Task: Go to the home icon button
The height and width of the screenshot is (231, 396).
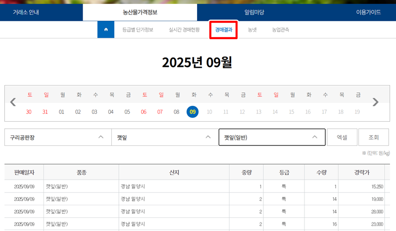Action: coord(106,30)
